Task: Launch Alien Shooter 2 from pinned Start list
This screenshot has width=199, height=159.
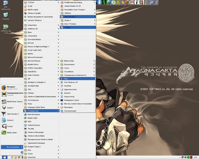Action: click(12, 114)
